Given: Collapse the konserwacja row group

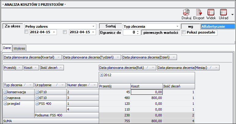Looking at the screenshot, I should pyautogui.click(x=5, y=92).
